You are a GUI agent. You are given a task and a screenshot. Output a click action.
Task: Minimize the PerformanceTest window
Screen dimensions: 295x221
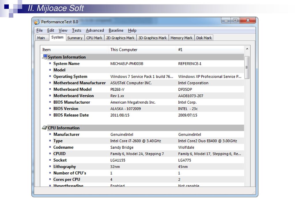tap(226, 20)
